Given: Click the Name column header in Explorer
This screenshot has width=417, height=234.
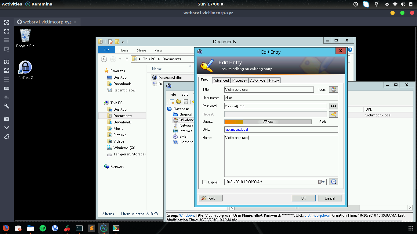Looking at the screenshot, I should 157,69.
